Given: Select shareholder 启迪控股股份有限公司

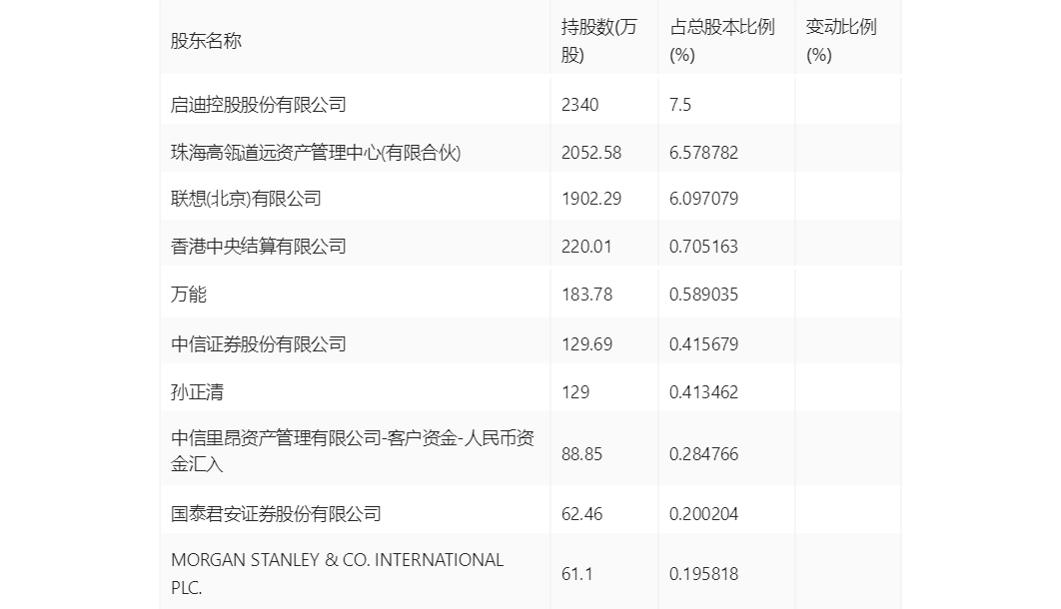Looking at the screenshot, I should click(x=259, y=105).
